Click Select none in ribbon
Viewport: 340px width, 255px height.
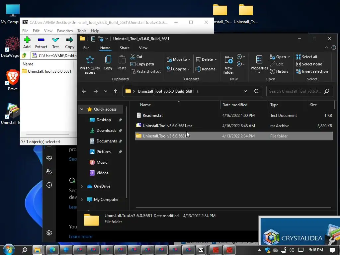point(309,64)
